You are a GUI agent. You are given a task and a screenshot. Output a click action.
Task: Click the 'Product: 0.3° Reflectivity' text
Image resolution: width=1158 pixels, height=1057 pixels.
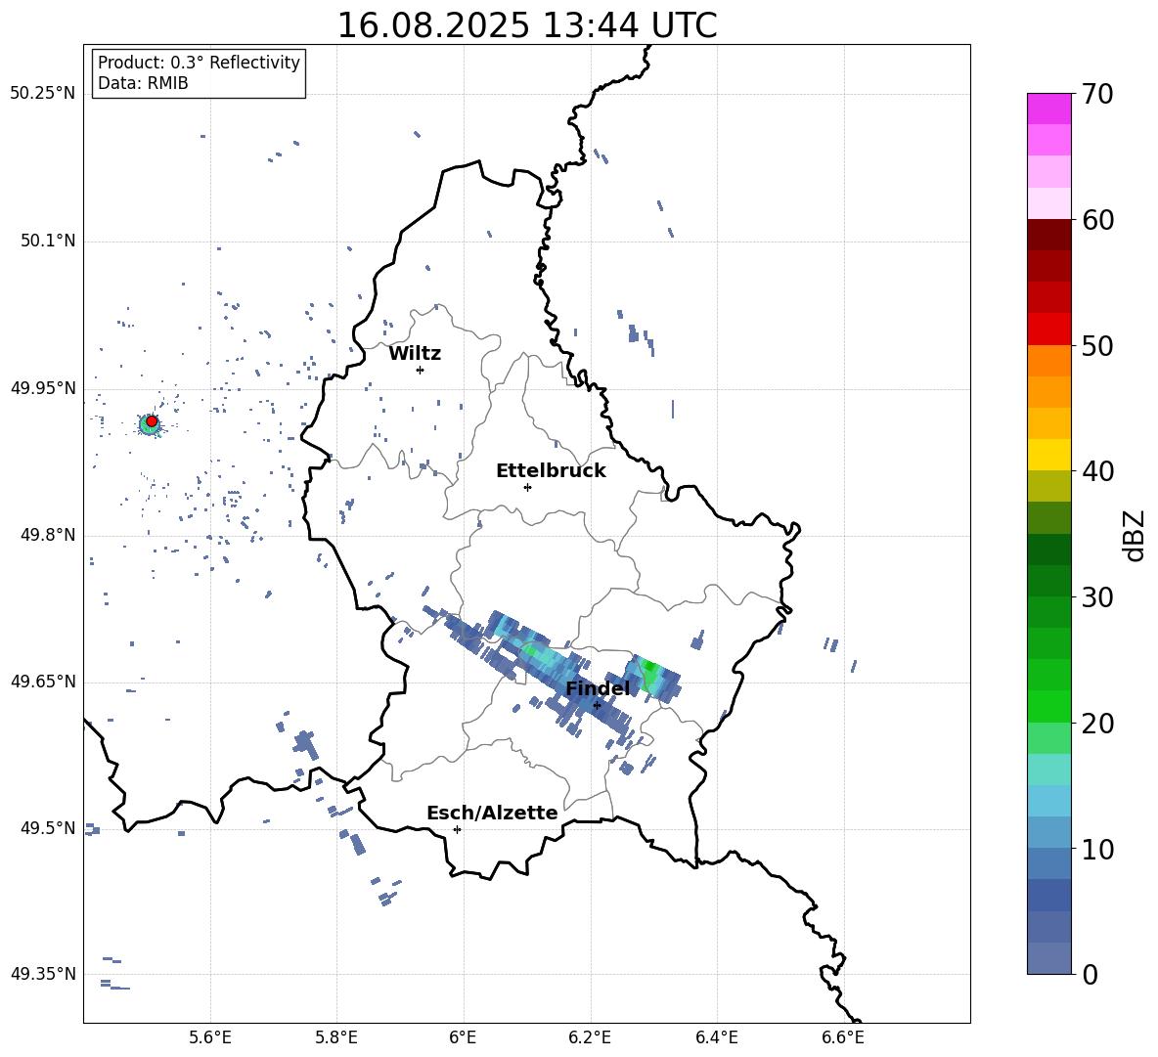coord(199,62)
